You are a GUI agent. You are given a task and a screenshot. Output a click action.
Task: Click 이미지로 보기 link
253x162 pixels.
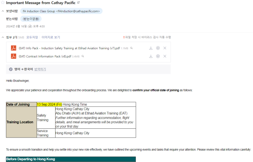51,37
